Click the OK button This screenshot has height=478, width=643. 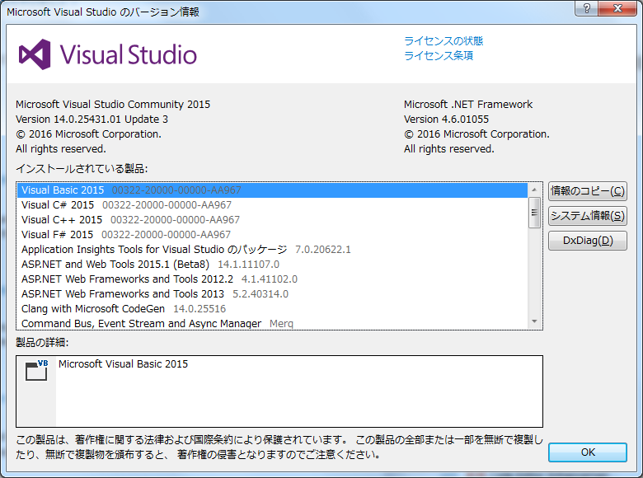tap(587, 452)
